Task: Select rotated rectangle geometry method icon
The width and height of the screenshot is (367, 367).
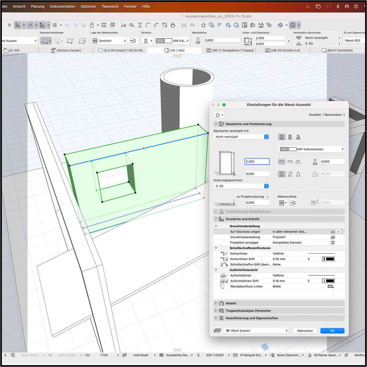Action: click(x=82, y=41)
